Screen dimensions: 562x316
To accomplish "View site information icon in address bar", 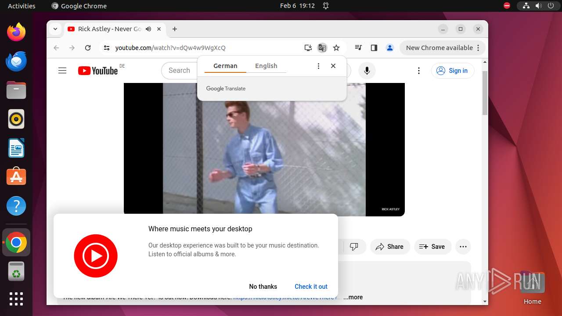I will pyautogui.click(x=106, y=48).
